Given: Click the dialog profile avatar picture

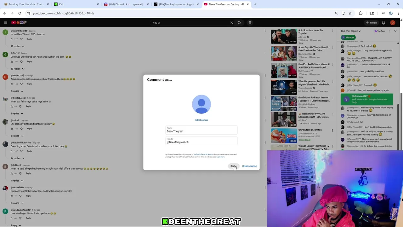Looking at the screenshot, I should click(201, 104).
